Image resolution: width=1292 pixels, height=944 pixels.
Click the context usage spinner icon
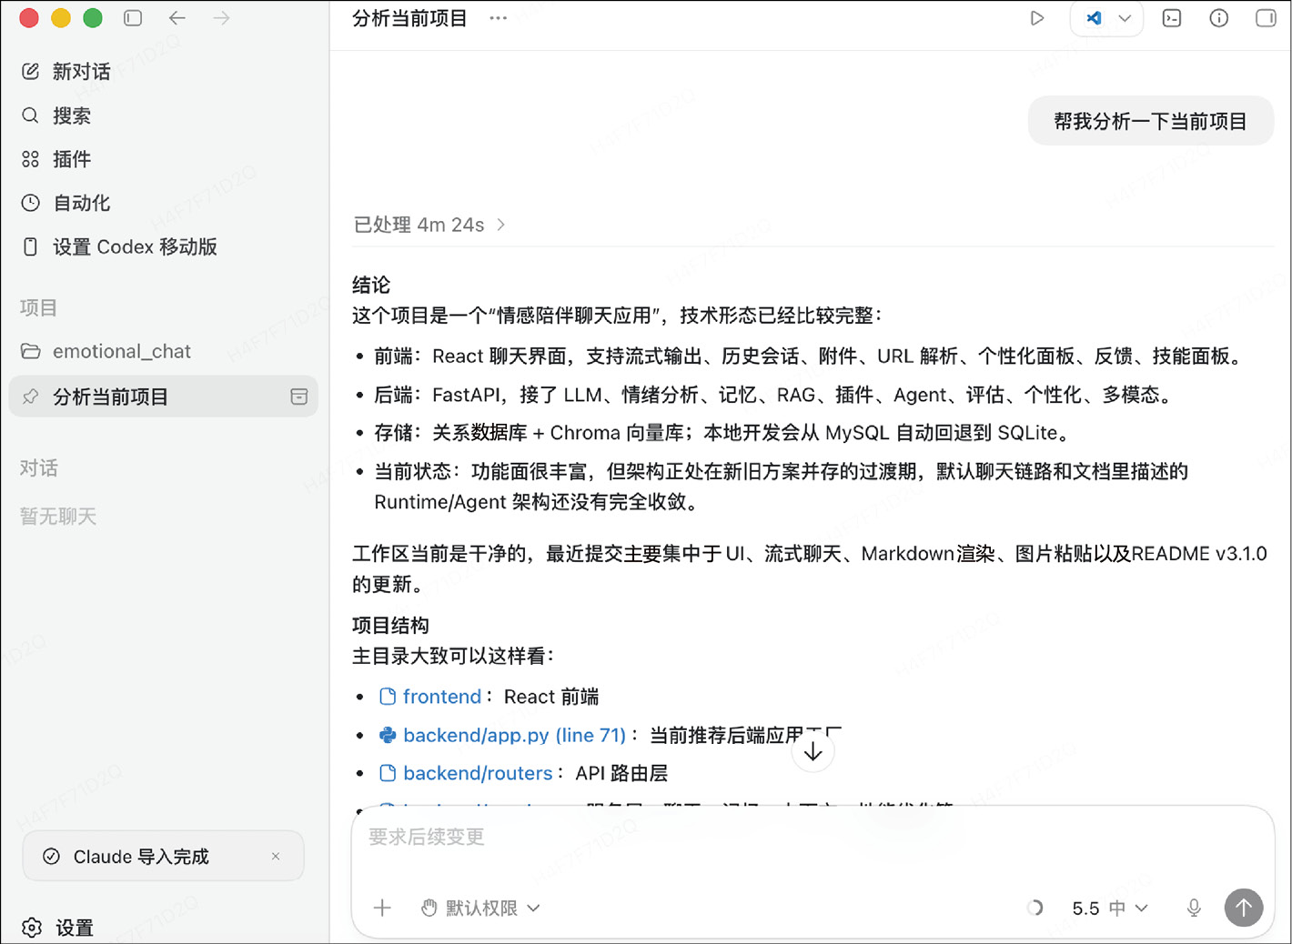point(1035,908)
